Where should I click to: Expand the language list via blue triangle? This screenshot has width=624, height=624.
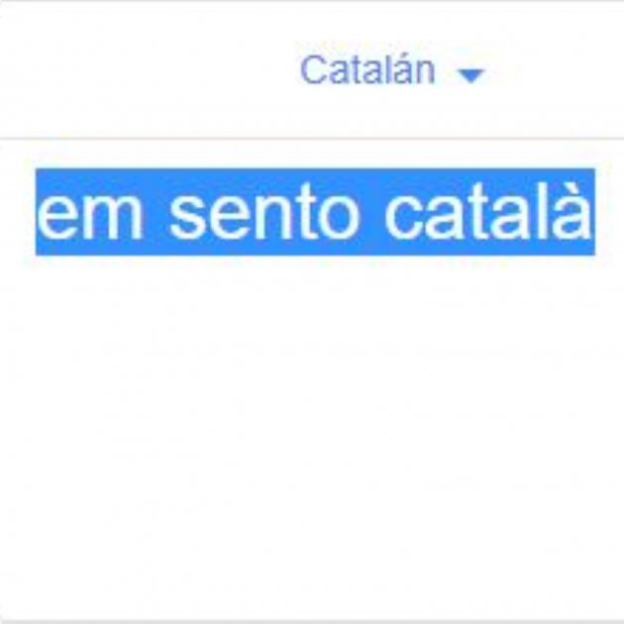471,75
